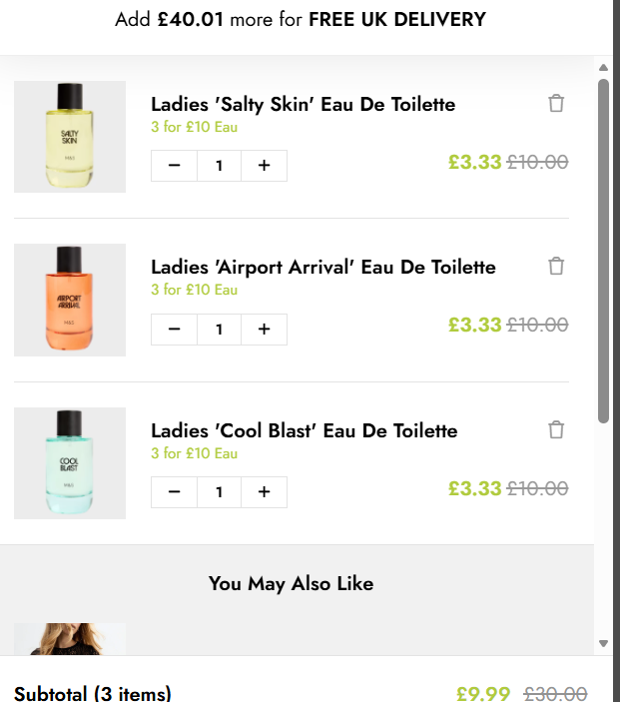
Task: Open Ladies 'Salty Skin' Eau De Toilette link
Action: coord(303,104)
